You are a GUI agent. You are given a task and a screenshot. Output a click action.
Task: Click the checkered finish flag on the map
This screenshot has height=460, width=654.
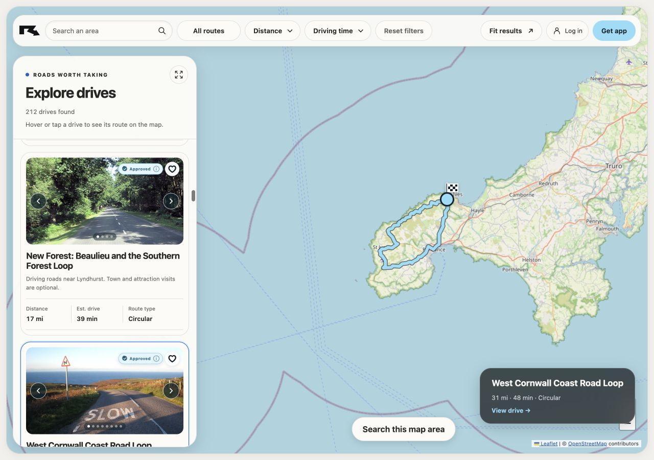click(452, 188)
